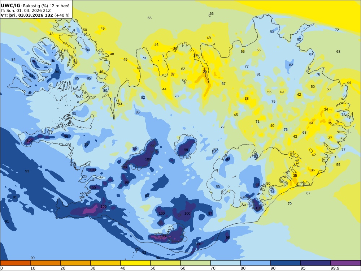The height and width of the screenshot is (271, 361).
Task: Click the 'UWC/IG' title text
Action: pos(10,6)
